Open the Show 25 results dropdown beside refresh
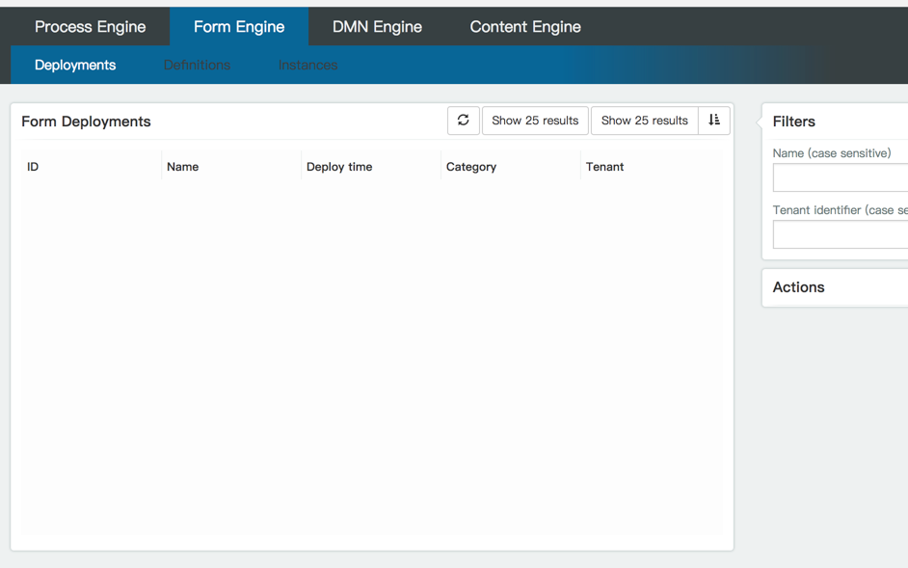 pos(535,121)
